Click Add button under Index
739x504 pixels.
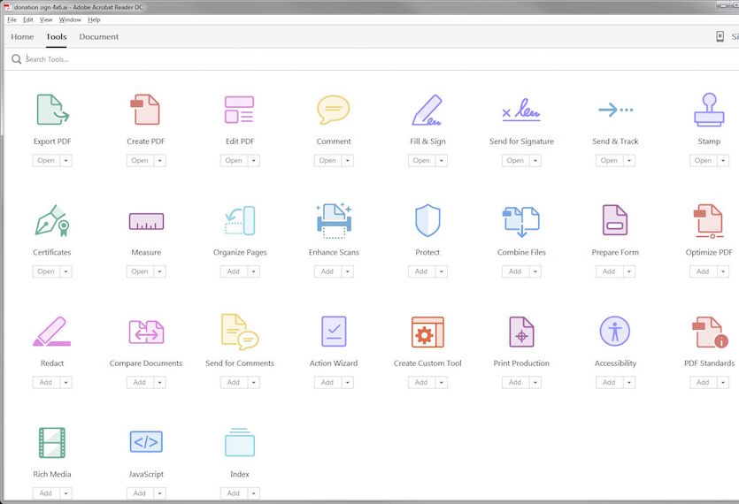click(x=234, y=493)
